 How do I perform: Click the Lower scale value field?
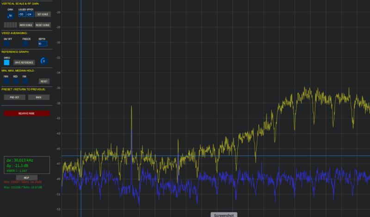point(21,14)
